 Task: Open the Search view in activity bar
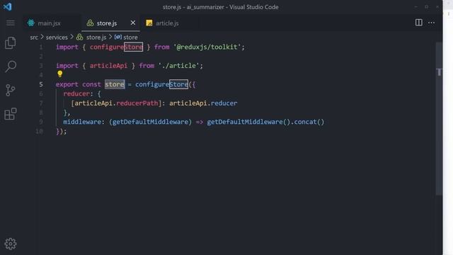click(11, 67)
